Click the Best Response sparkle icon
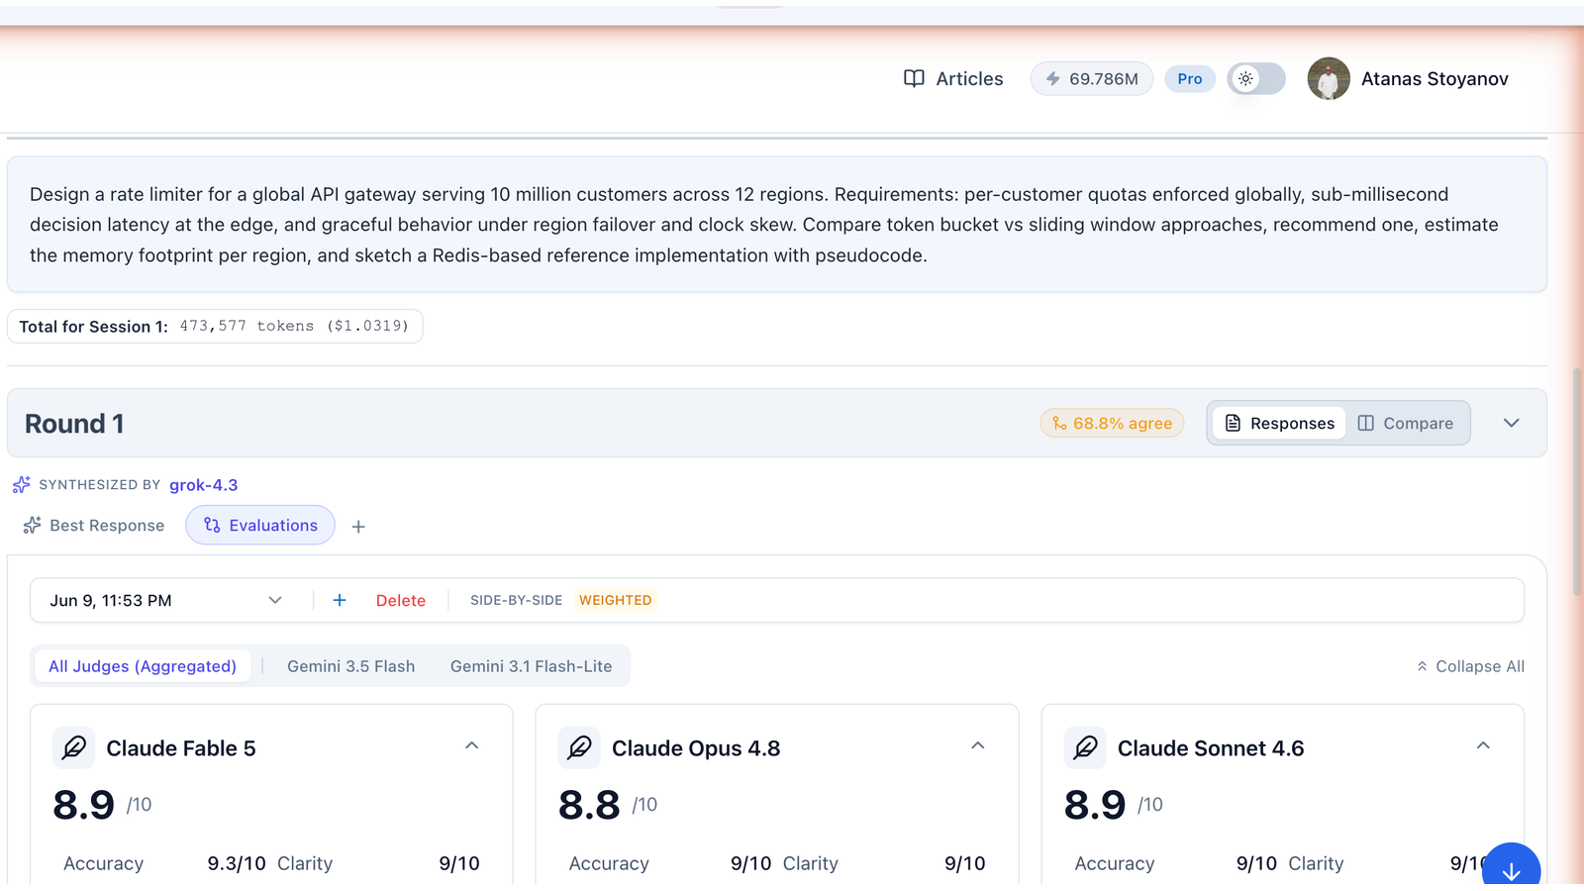The height and width of the screenshot is (891, 1584). 33,525
